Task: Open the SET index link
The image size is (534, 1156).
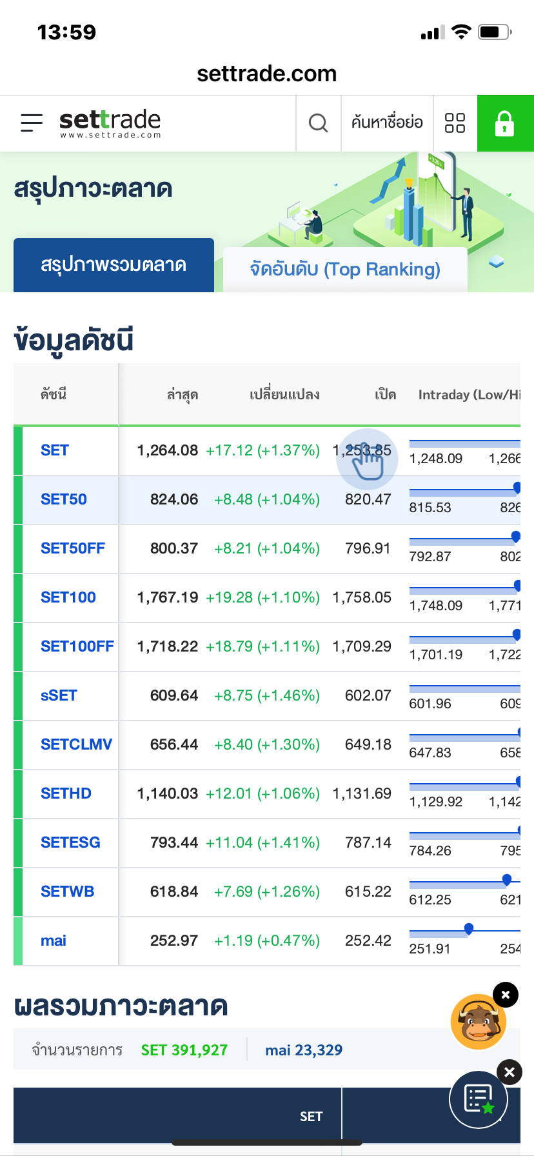Action: pyautogui.click(x=55, y=450)
